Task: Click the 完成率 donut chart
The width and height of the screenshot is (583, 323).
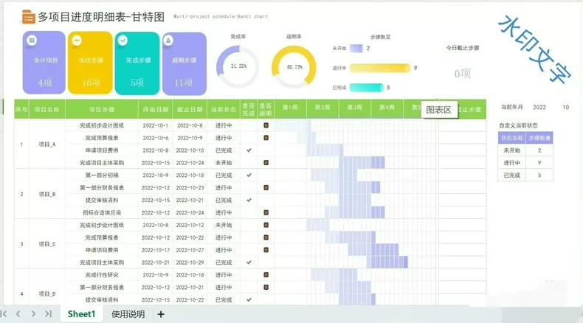Action: (237, 66)
